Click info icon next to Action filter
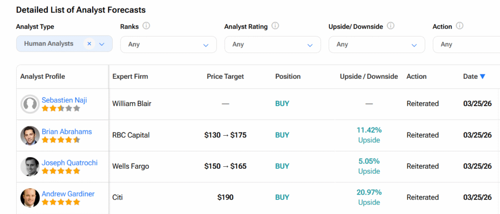500x214 pixels. pos(459,26)
